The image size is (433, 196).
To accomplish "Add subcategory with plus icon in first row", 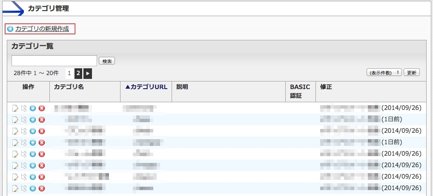I will [x=33, y=108].
